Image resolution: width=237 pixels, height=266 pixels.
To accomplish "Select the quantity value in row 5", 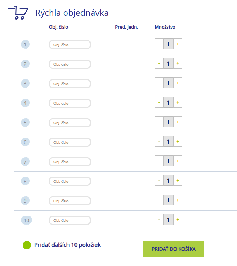I will click(168, 122).
